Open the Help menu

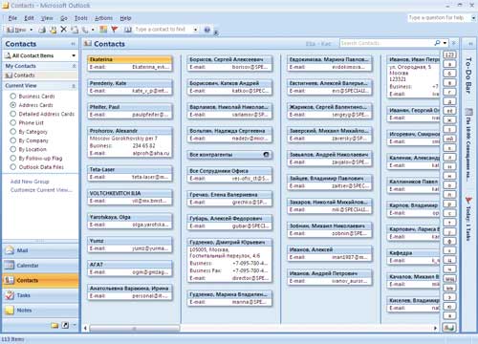125,18
